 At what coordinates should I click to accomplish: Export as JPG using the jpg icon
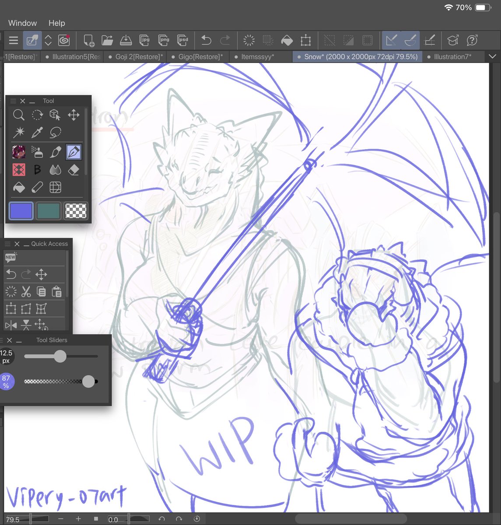145,41
